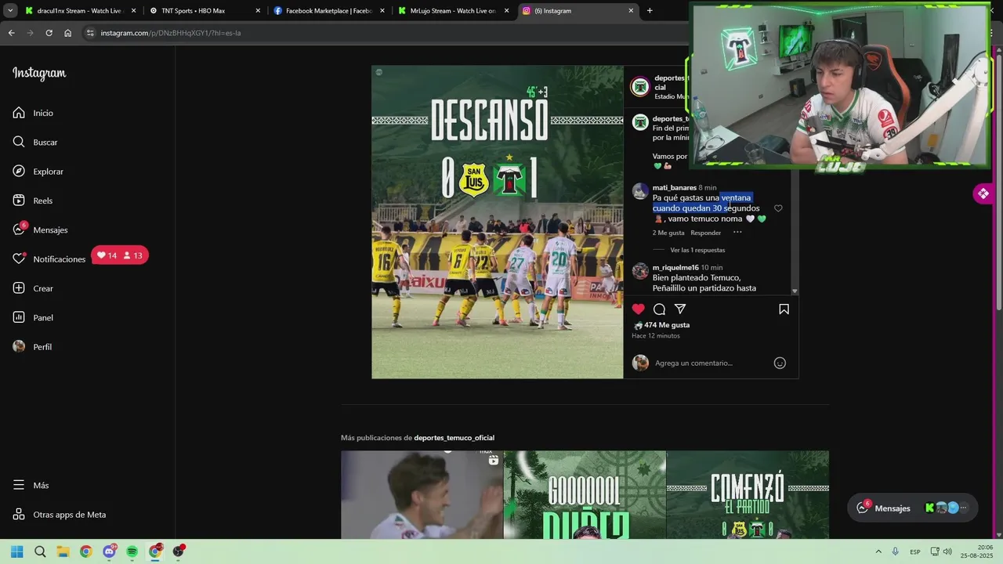This screenshot has height=564, width=1003.
Task: Open File Explorer from the taskbar
Action: (63, 551)
